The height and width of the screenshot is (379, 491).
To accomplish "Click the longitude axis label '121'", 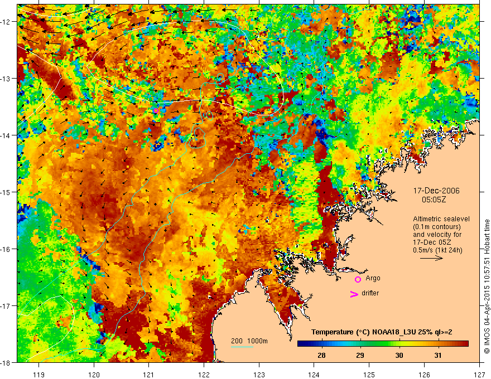I will (x=149, y=375).
